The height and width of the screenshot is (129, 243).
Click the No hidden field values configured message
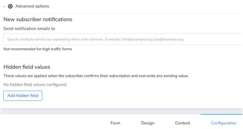point(35,85)
